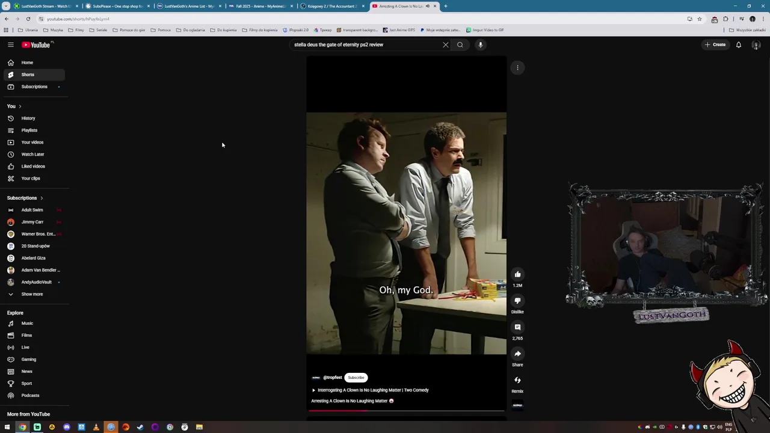Seek on the Short's red progress bar
This screenshot has height=433, width=770.
point(406,411)
